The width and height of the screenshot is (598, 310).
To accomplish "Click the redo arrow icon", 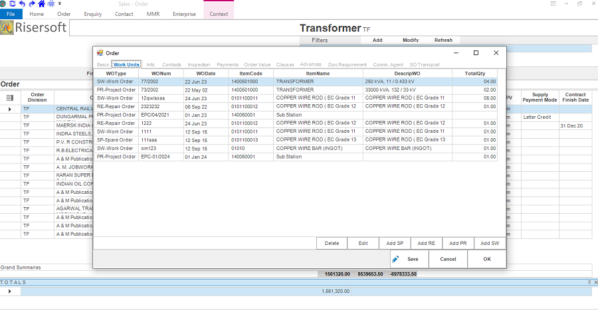I will pos(31,4).
